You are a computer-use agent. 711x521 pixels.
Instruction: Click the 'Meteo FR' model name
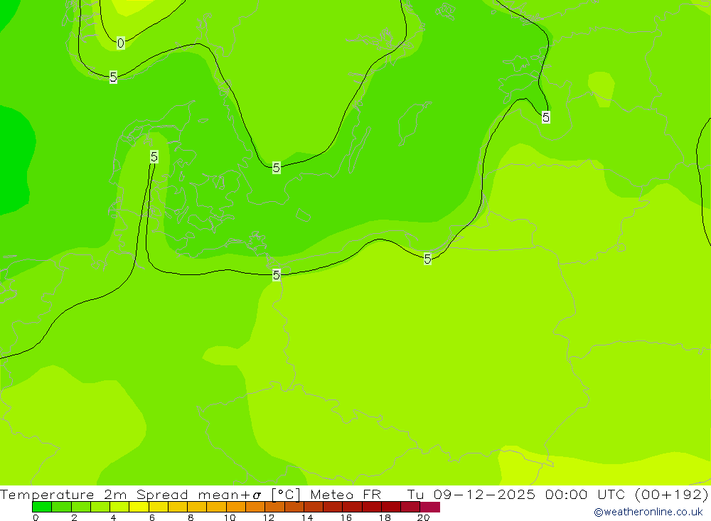(x=346, y=494)
